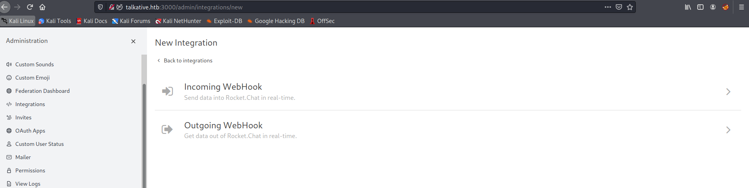Toggle the browser sidebar view icon
This screenshot has height=188, width=749.
pos(700,7)
